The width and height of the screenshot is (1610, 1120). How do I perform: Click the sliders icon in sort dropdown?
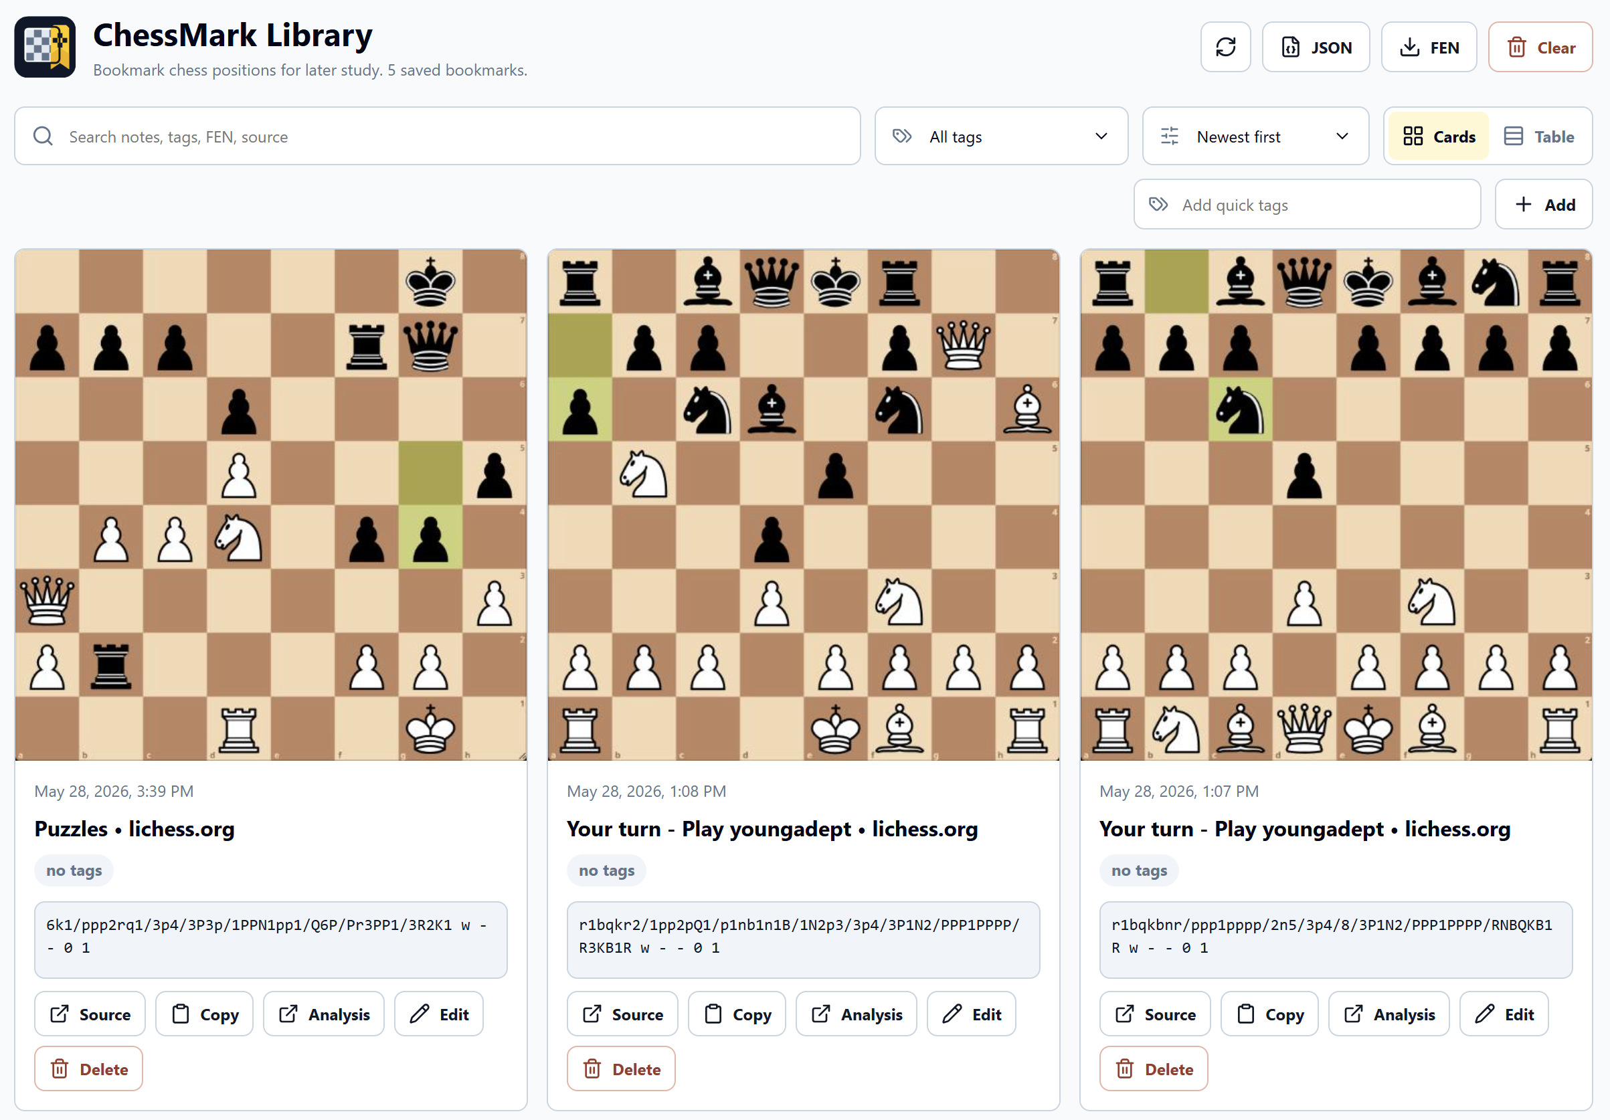pyautogui.click(x=1170, y=136)
